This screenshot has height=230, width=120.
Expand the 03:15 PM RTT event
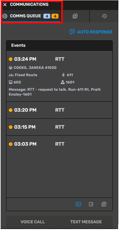59,127
